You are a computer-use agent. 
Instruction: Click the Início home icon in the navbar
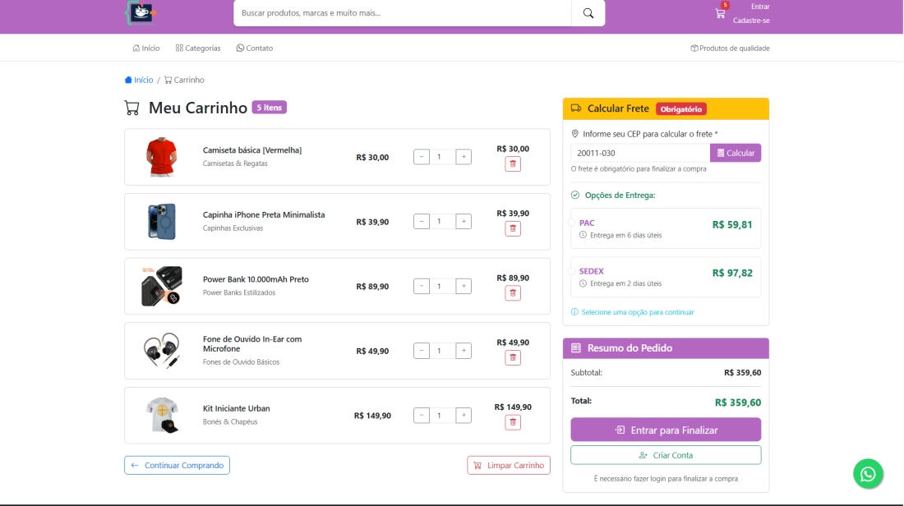point(135,48)
